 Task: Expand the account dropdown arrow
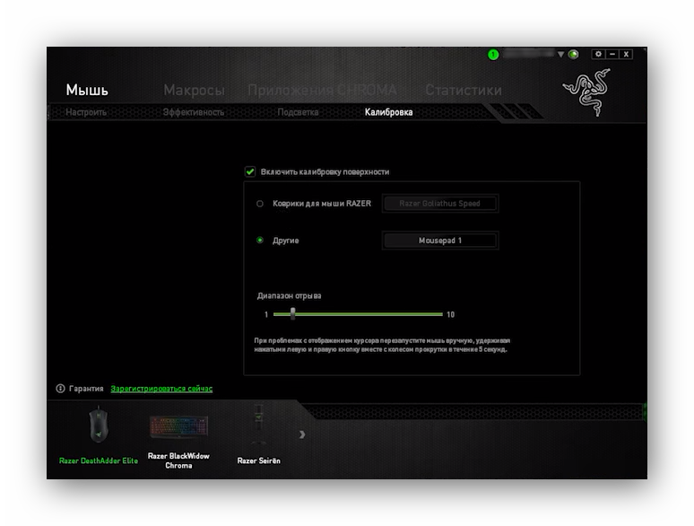561,55
